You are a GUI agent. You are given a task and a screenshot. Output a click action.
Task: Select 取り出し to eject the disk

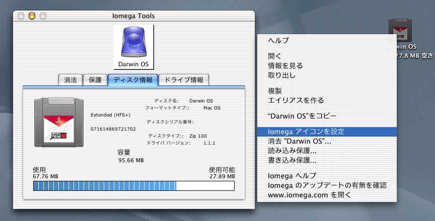[x=327, y=75]
